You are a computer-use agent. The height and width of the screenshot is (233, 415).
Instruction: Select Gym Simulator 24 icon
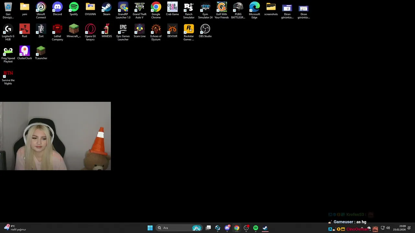(x=205, y=10)
